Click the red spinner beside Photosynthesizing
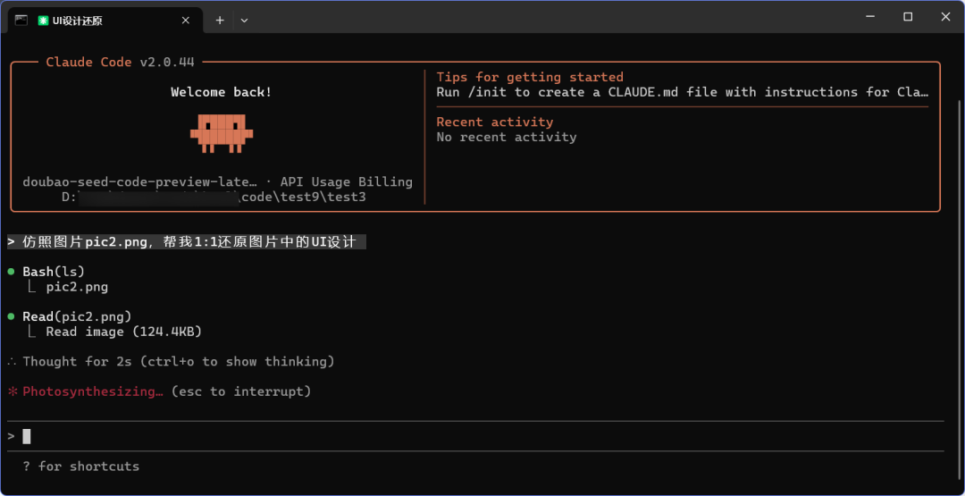 click(x=13, y=391)
